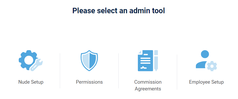The width and height of the screenshot is (238, 99).
Task: Click the dark blue half of the shield
Action: pyautogui.click(x=93, y=60)
